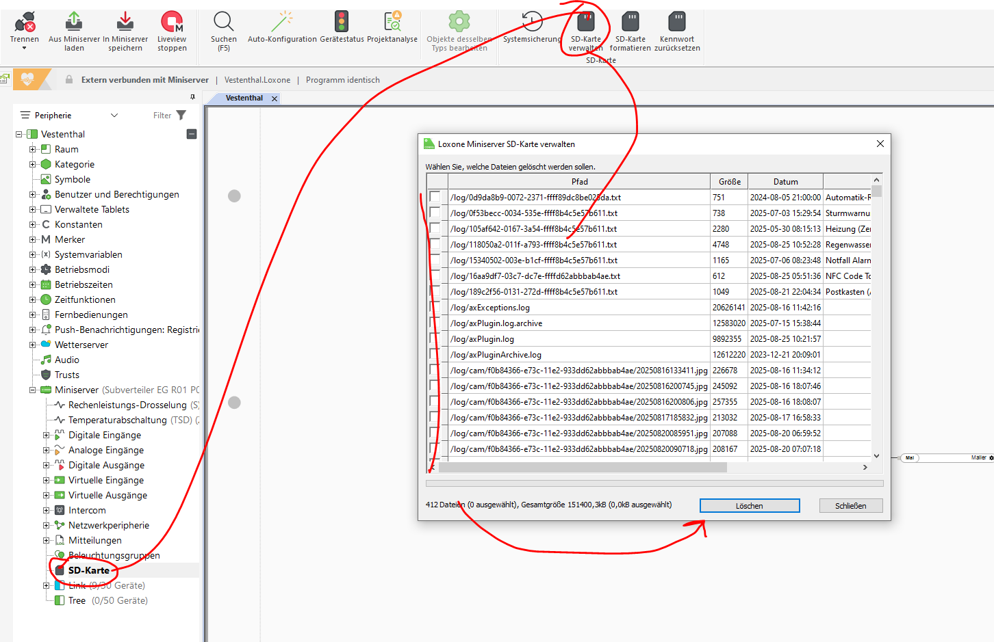Click the SD-Karte tree node icon
This screenshot has width=994, height=642.
60,570
